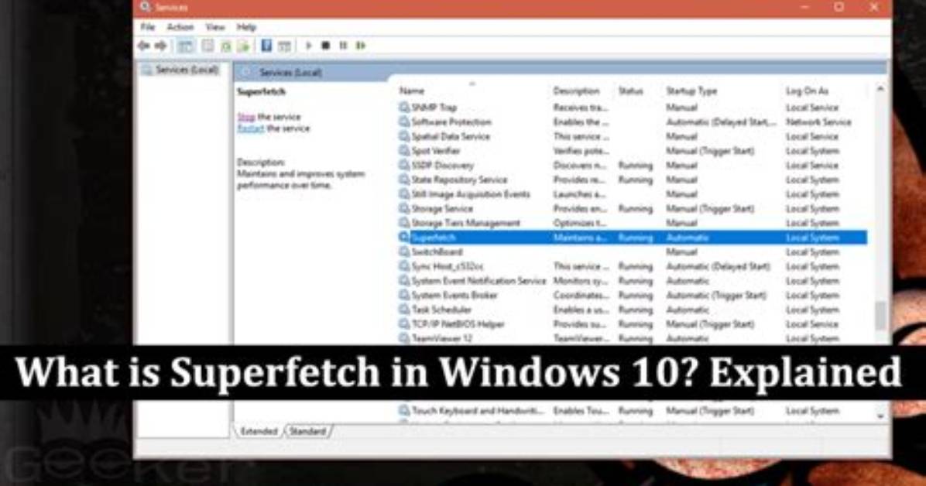Click the Network Service log-on cell
926x486 pixels.
click(x=818, y=122)
